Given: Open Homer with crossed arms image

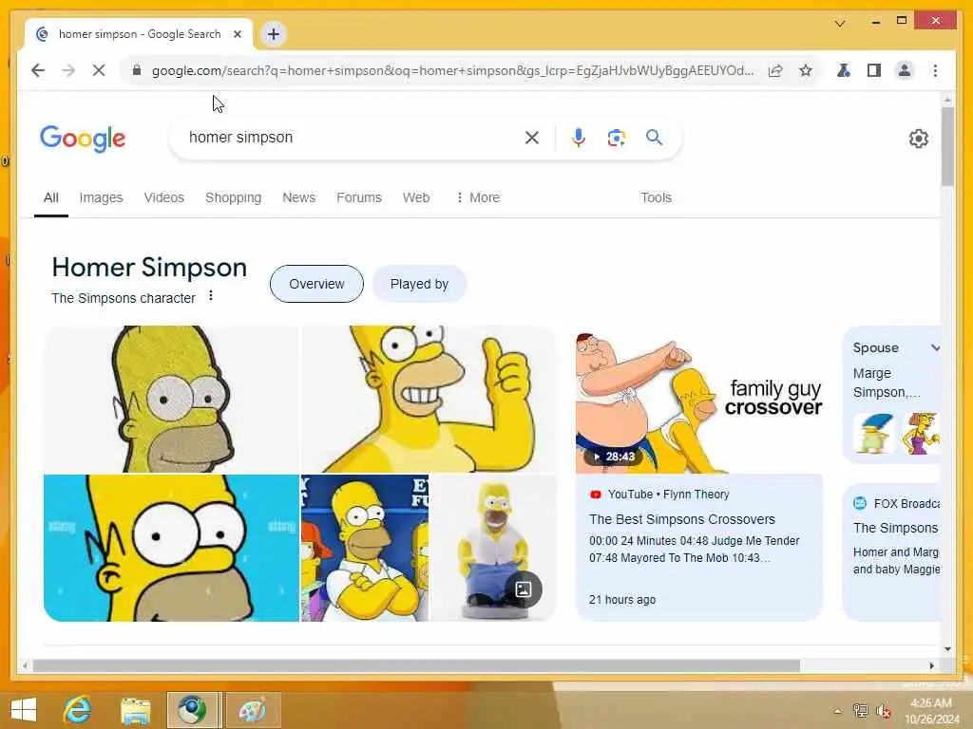Looking at the screenshot, I should [365, 548].
